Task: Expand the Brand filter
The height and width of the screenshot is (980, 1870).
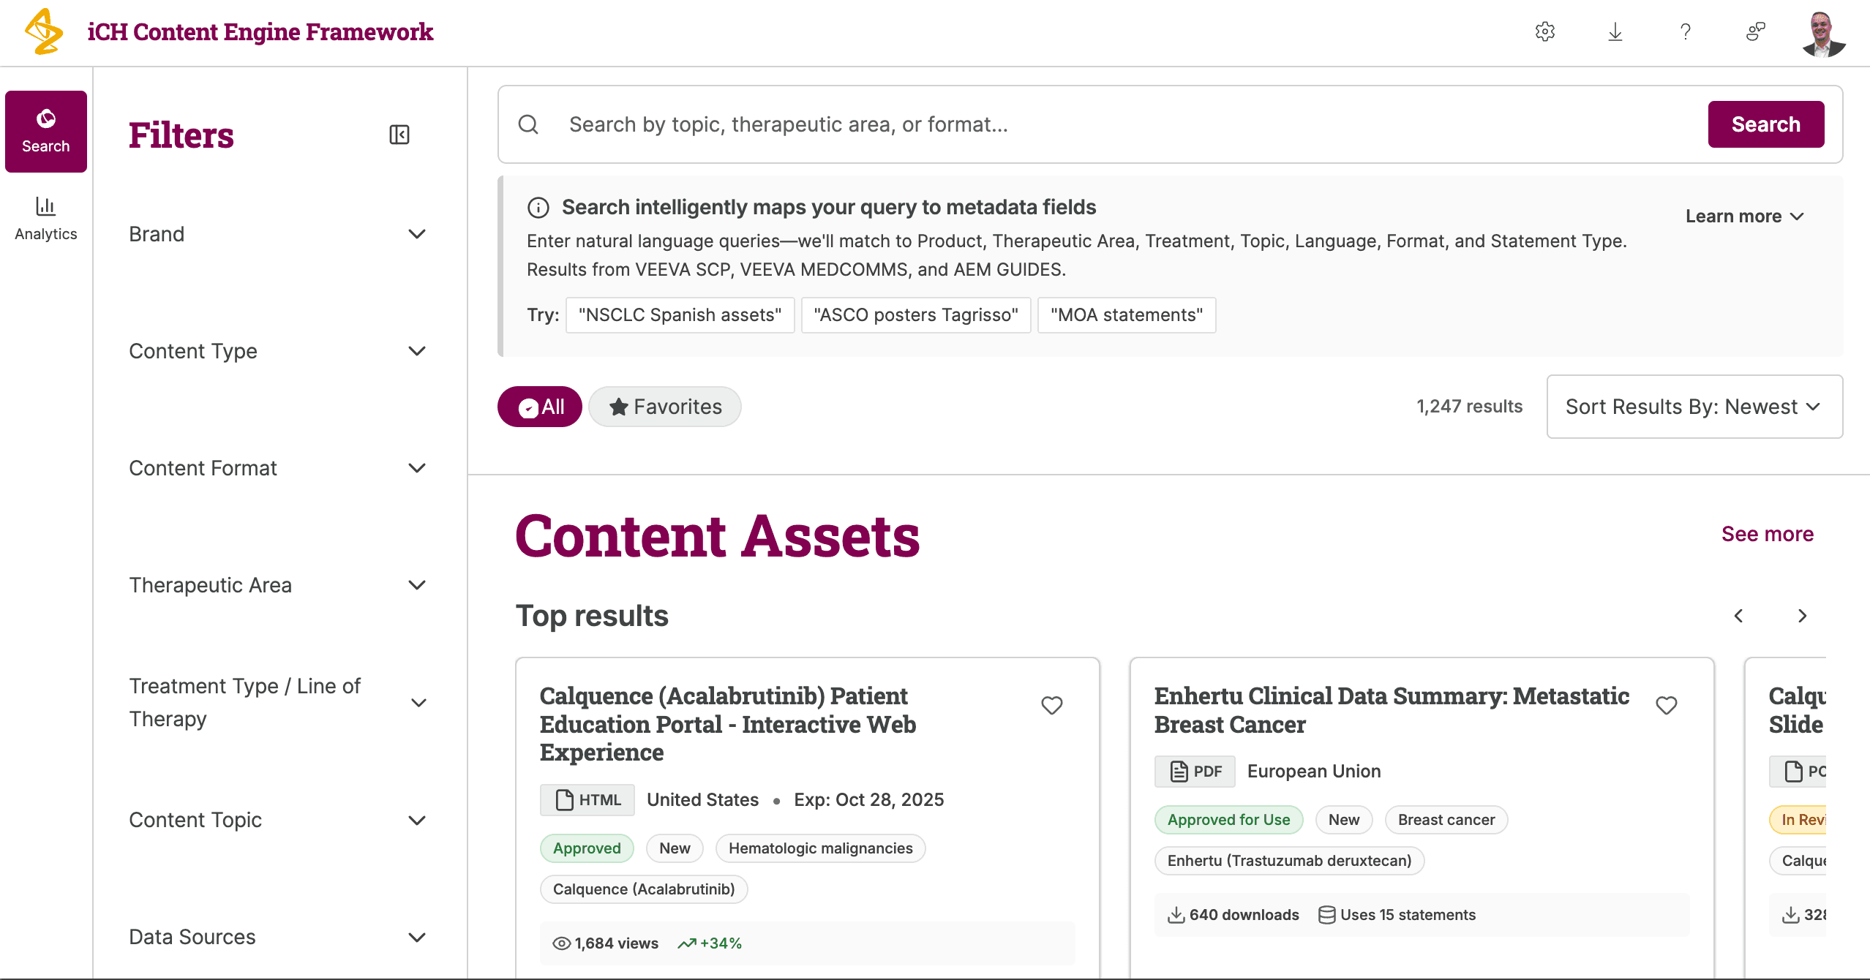Action: (x=417, y=233)
